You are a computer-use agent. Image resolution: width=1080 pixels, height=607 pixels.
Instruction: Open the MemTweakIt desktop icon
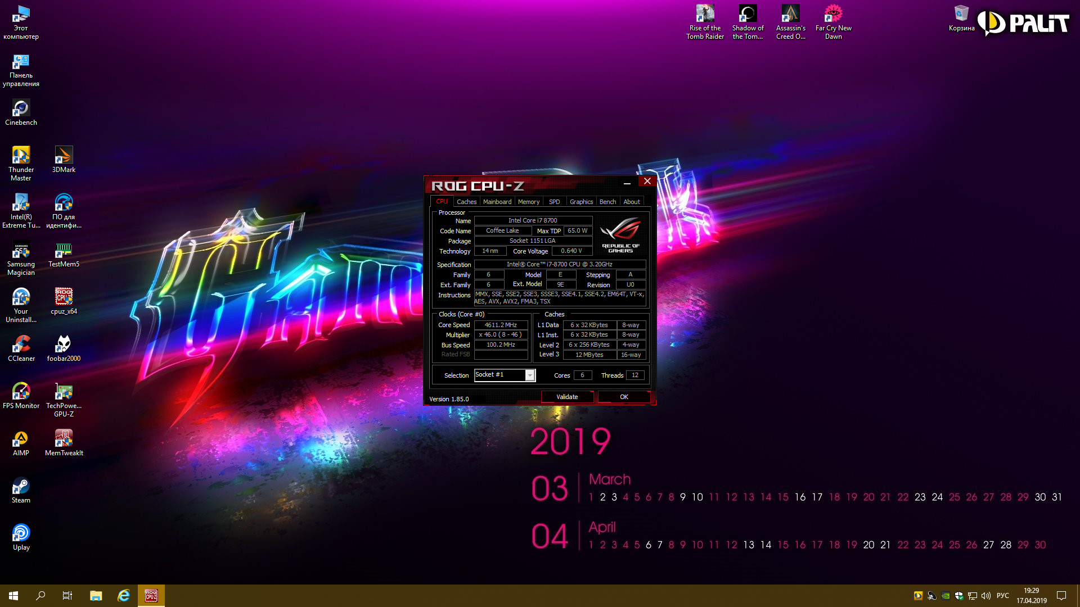click(64, 439)
